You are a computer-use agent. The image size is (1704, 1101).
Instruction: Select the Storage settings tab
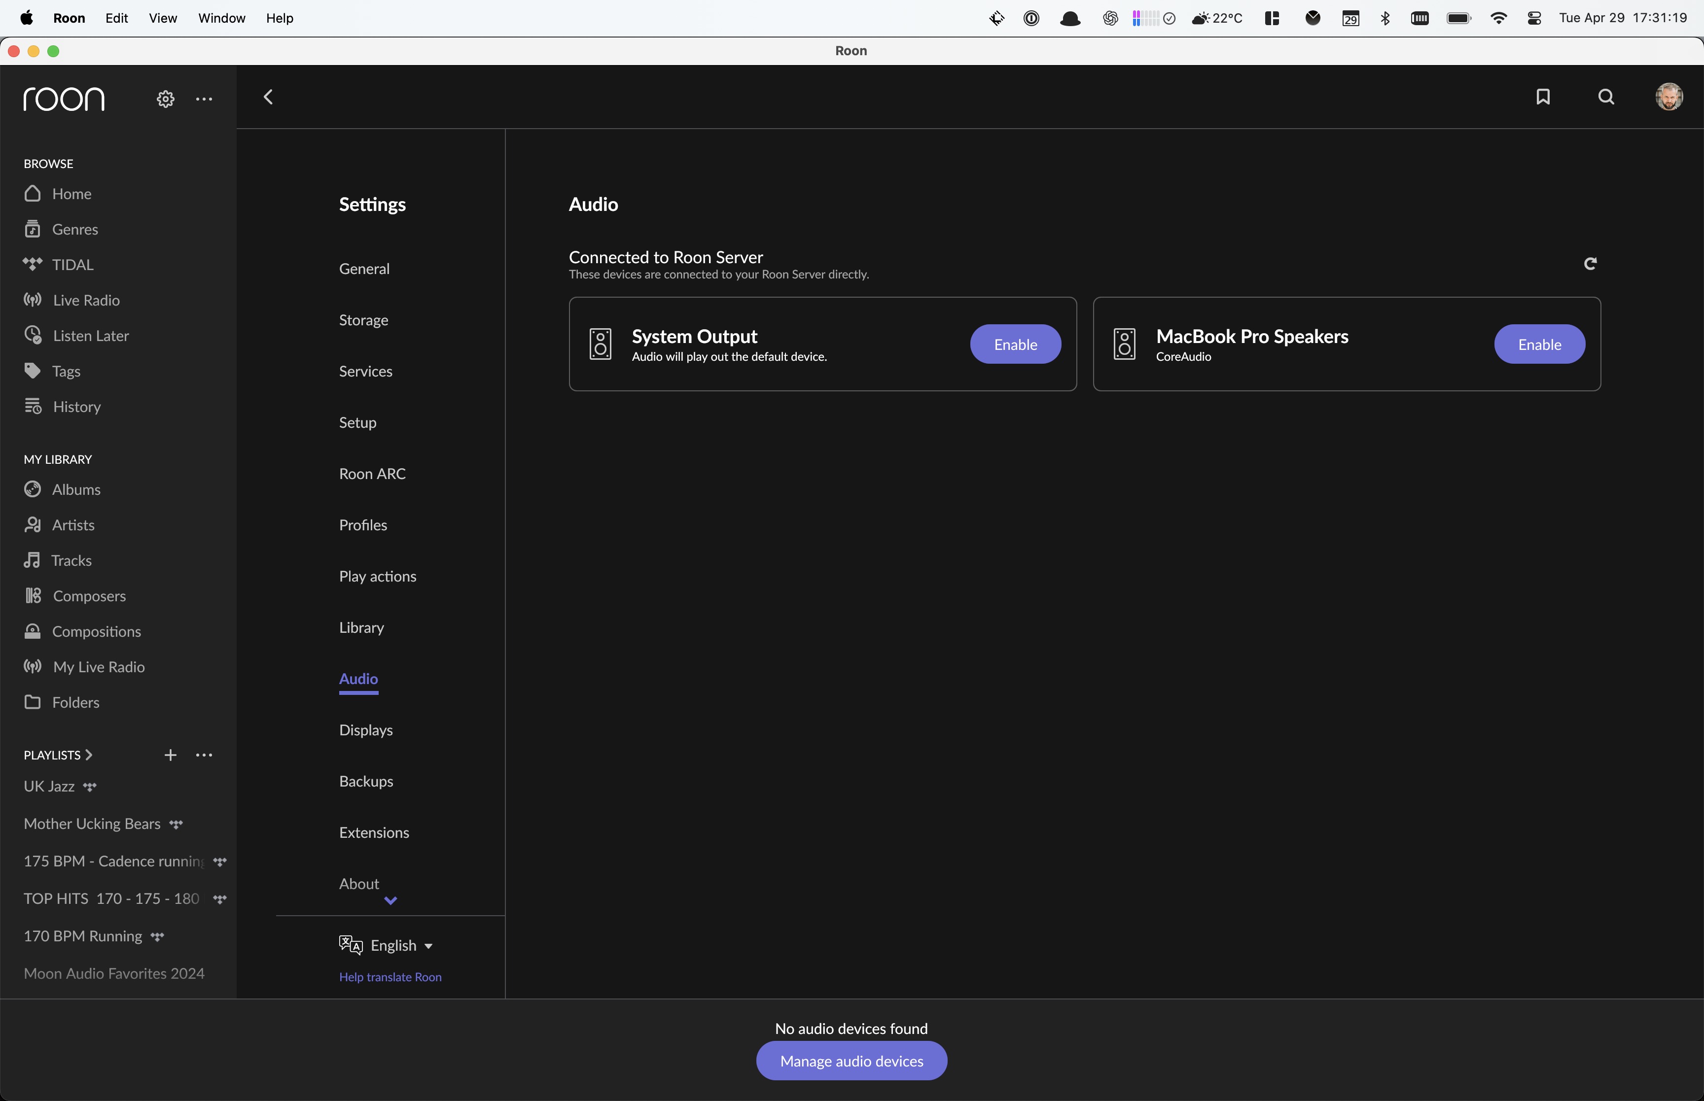pyautogui.click(x=363, y=320)
